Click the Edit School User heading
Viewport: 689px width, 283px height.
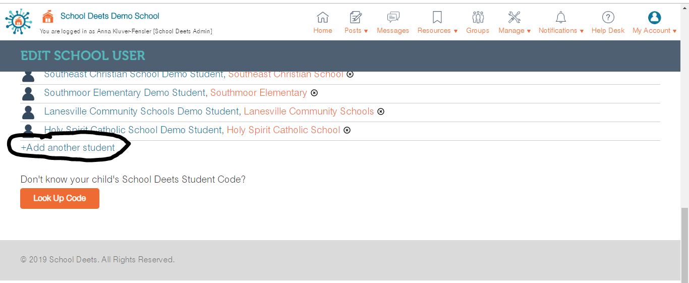pos(83,55)
